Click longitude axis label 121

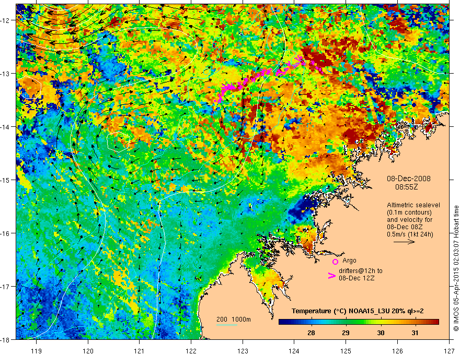point(140,351)
